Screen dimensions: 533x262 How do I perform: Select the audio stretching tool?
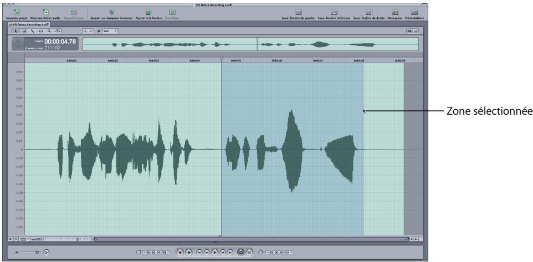(41, 31)
